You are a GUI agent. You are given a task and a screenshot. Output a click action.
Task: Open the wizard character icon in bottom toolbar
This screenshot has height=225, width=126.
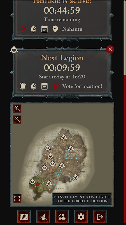click(x=43, y=217)
